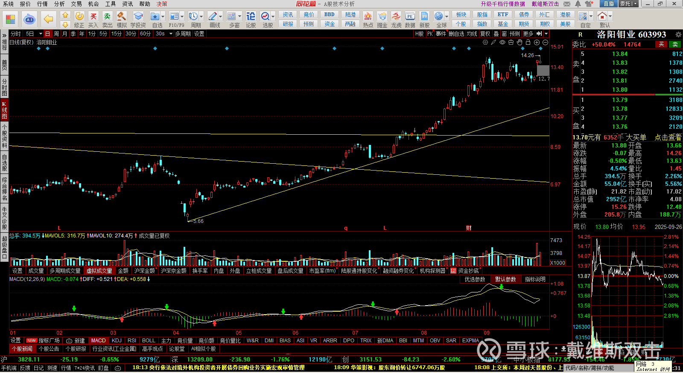Toggle 复权 price adjustment

[x=485, y=34]
